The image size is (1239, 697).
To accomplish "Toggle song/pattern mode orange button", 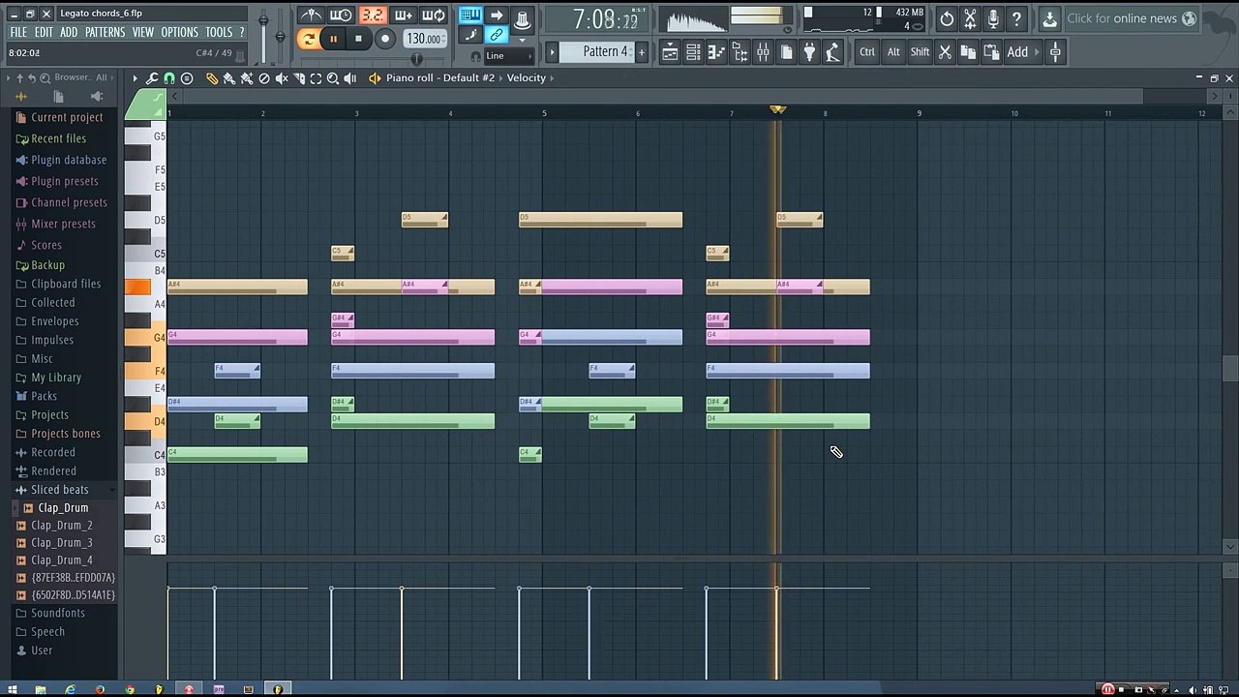I will 309,39.
